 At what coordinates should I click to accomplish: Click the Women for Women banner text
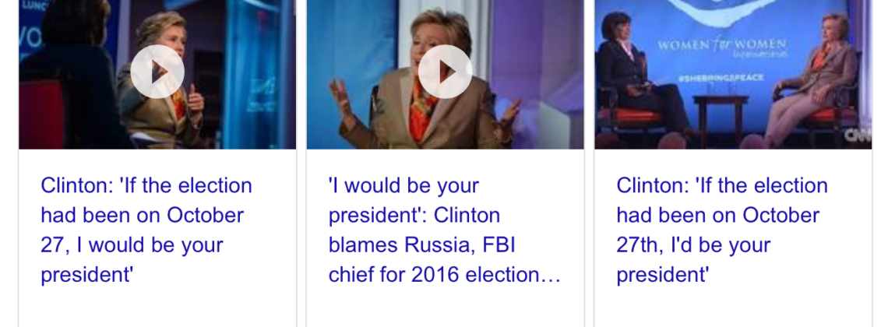coord(721,44)
